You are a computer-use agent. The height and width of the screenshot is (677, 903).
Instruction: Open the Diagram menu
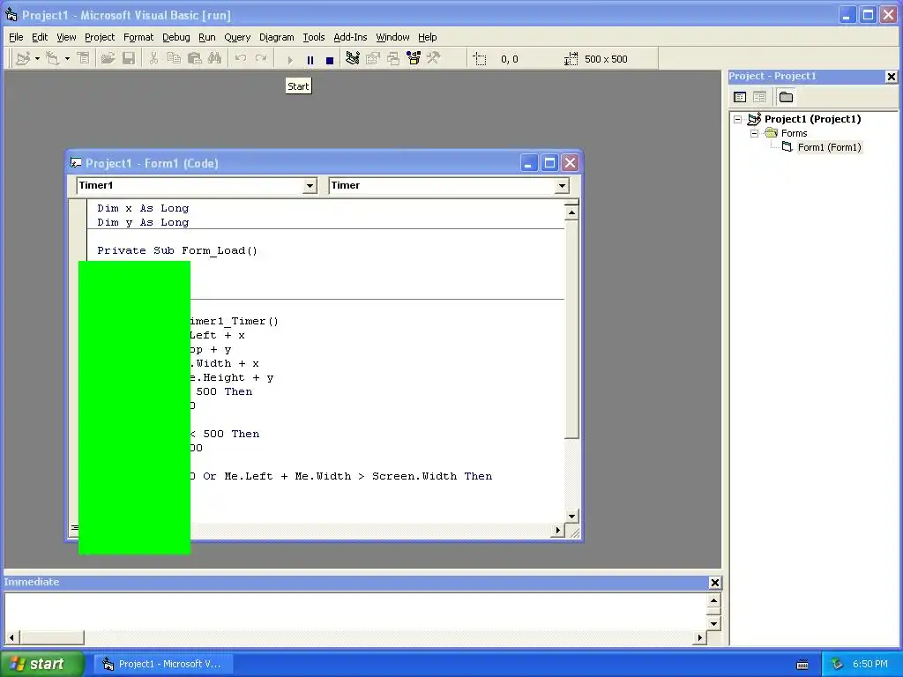tap(276, 37)
